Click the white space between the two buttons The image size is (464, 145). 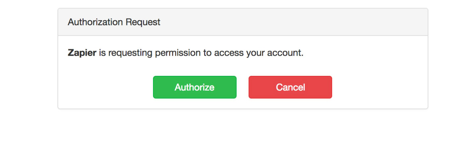[243, 87]
